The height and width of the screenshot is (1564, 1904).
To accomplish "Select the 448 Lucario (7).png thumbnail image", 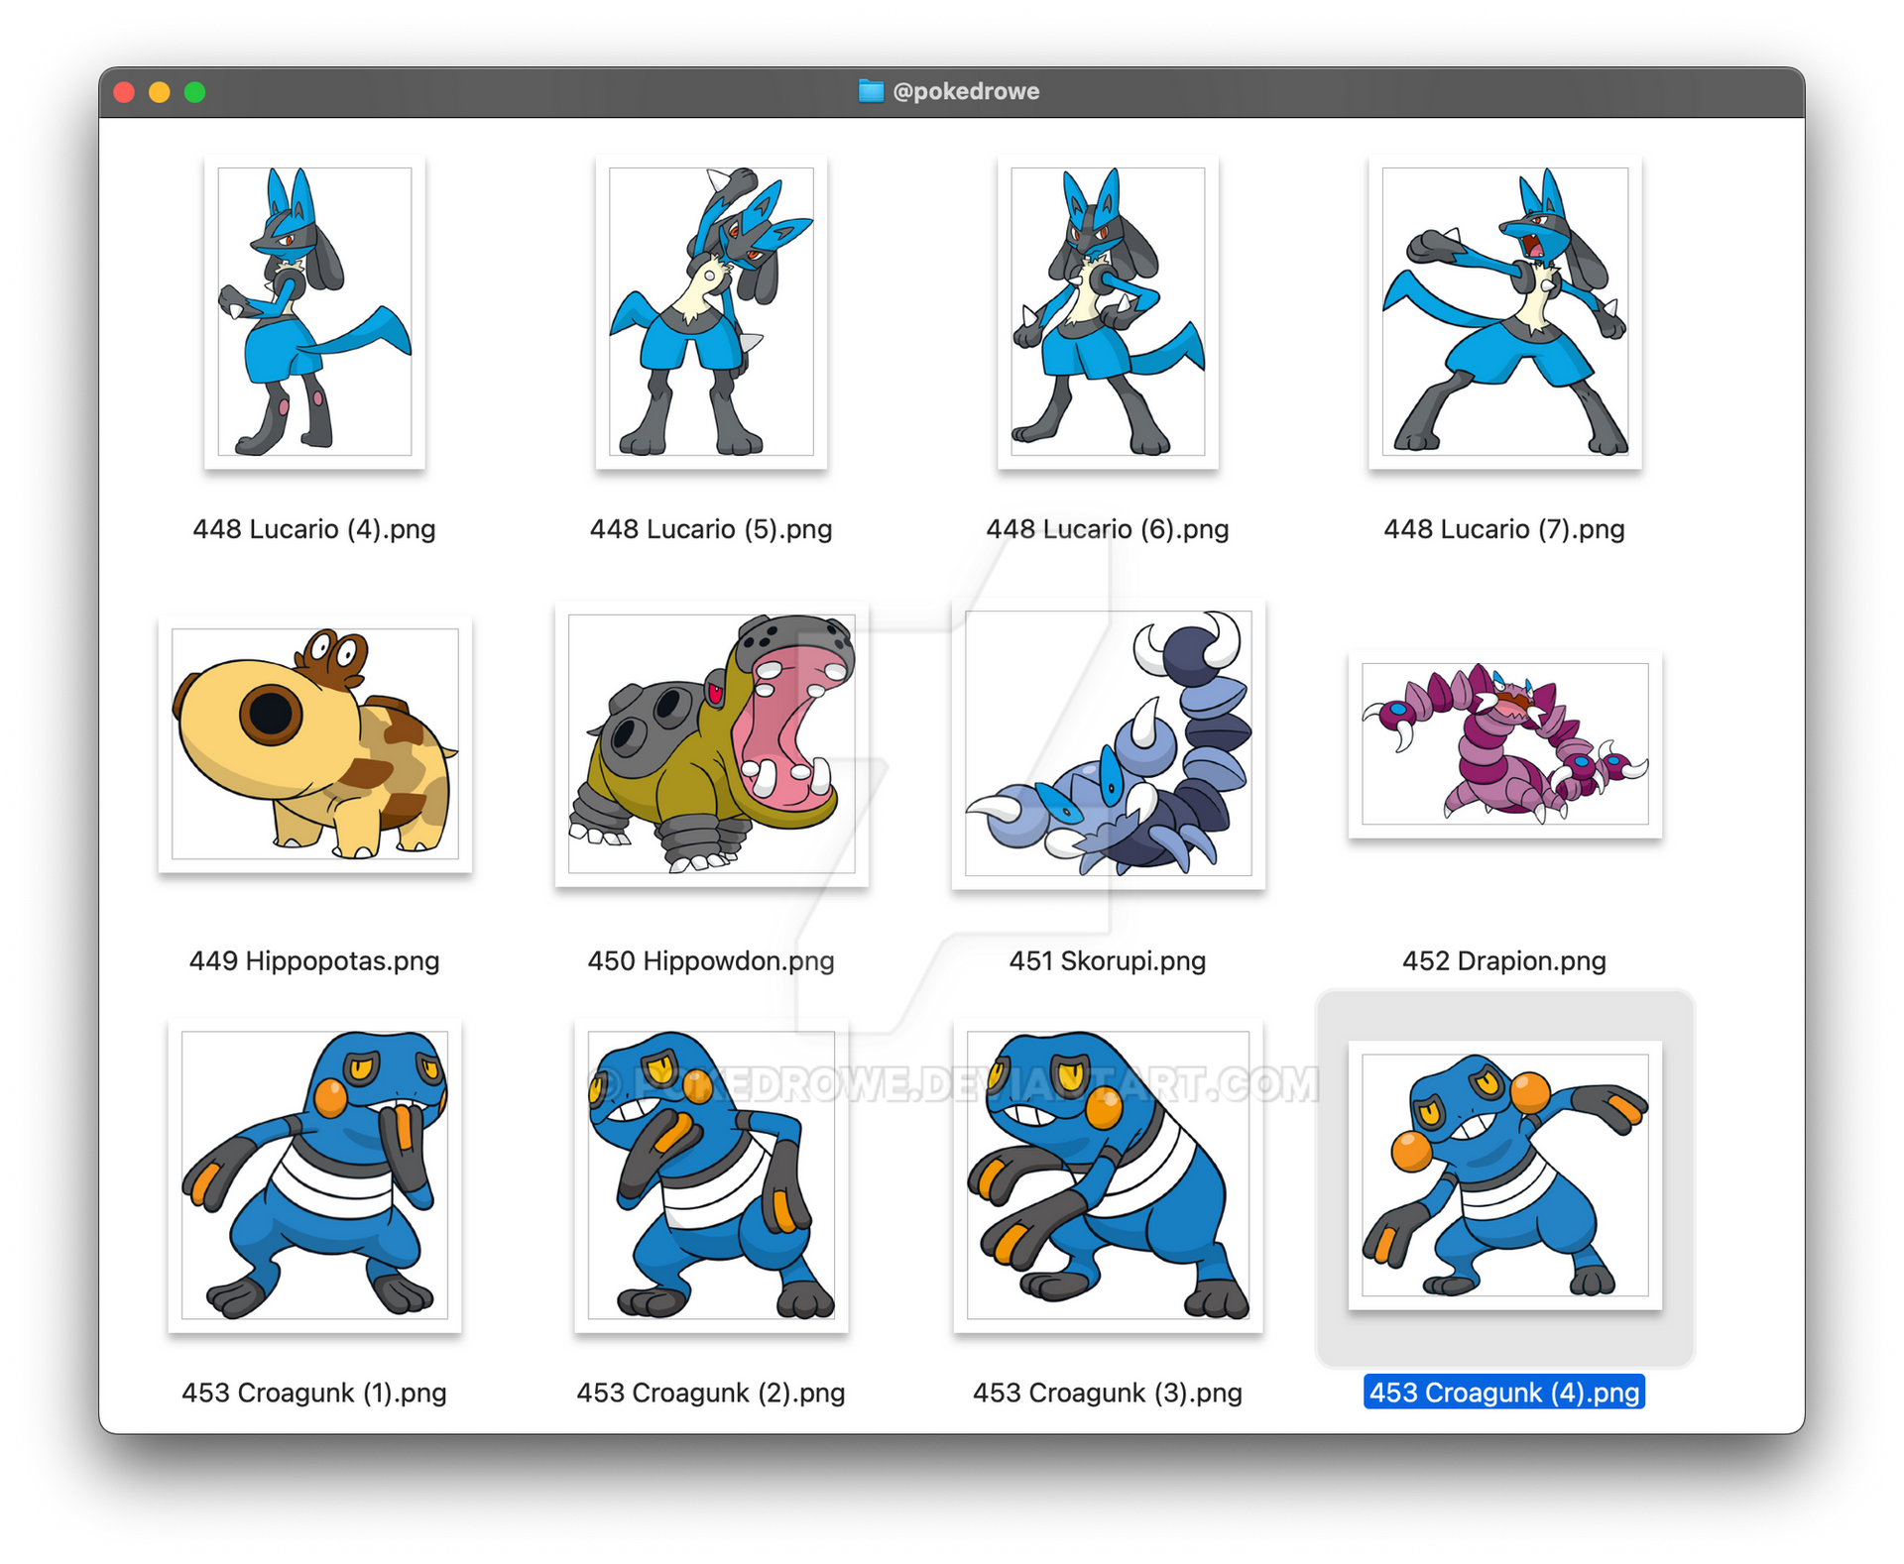I will tap(1504, 311).
